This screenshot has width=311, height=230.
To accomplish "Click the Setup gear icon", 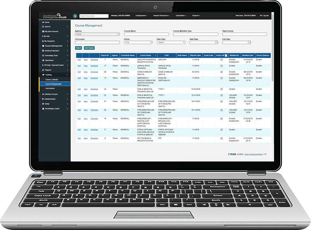I will (43, 104).
